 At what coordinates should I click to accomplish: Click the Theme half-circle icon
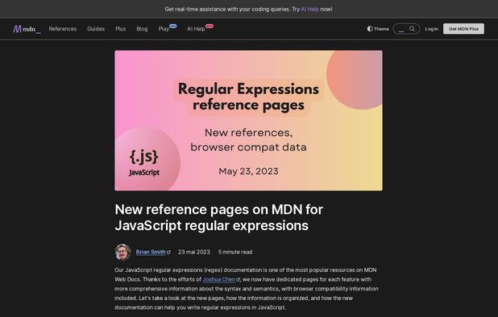pos(370,29)
